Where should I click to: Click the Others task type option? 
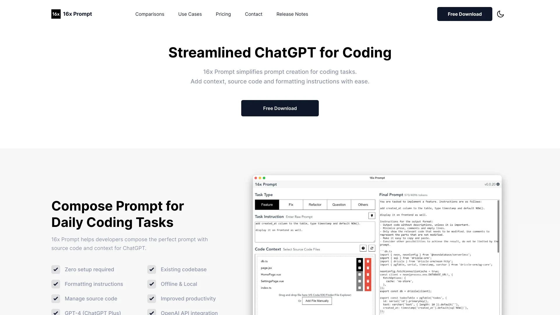(x=362, y=204)
